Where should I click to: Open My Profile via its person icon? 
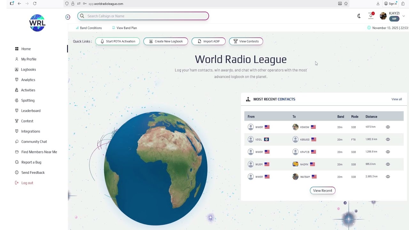click(x=17, y=59)
